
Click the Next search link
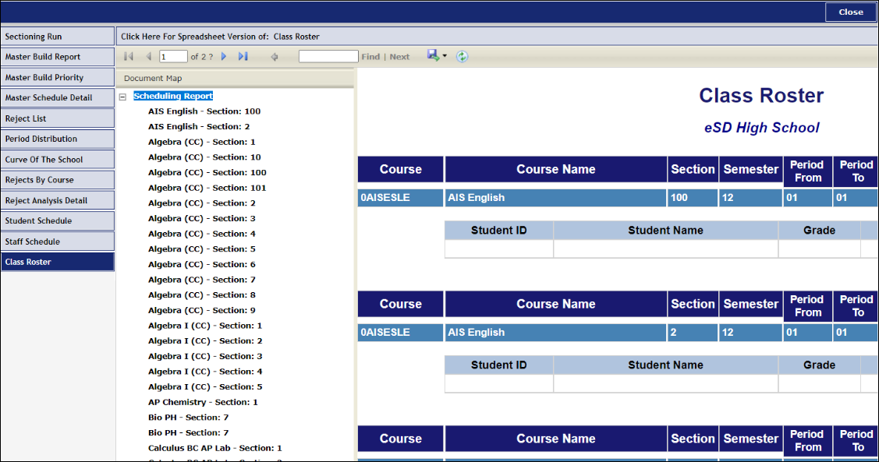[399, 57]
